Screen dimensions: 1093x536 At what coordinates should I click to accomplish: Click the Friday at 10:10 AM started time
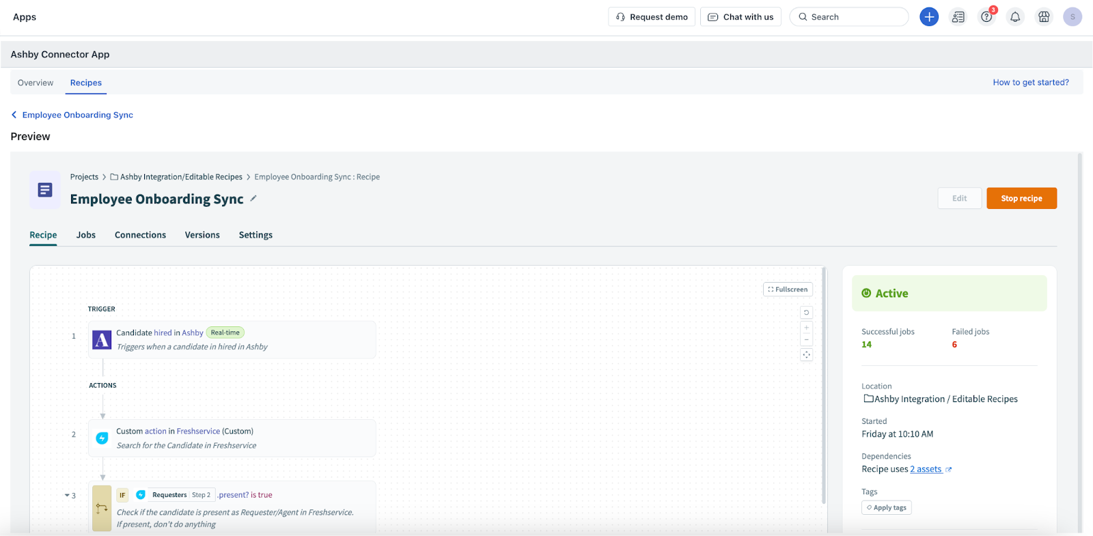point(897,434)
